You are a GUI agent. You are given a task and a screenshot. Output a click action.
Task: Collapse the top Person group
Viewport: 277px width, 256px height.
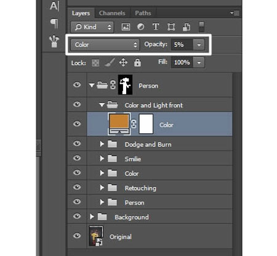coord(92,85)
